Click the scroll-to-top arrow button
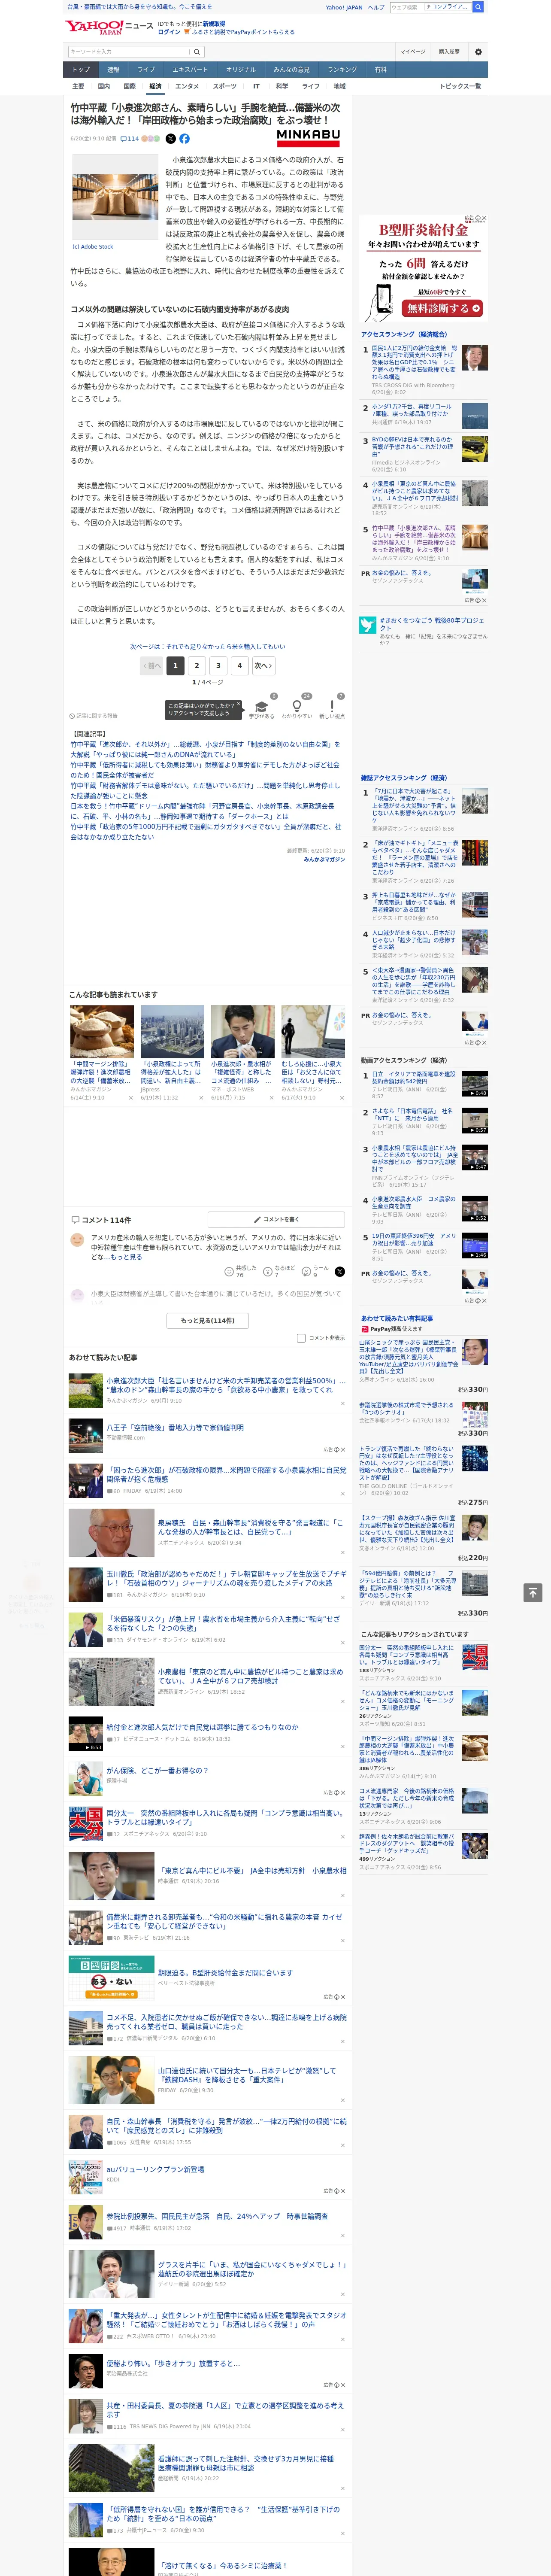The image size is (551, 2576). pos(532,1592)
